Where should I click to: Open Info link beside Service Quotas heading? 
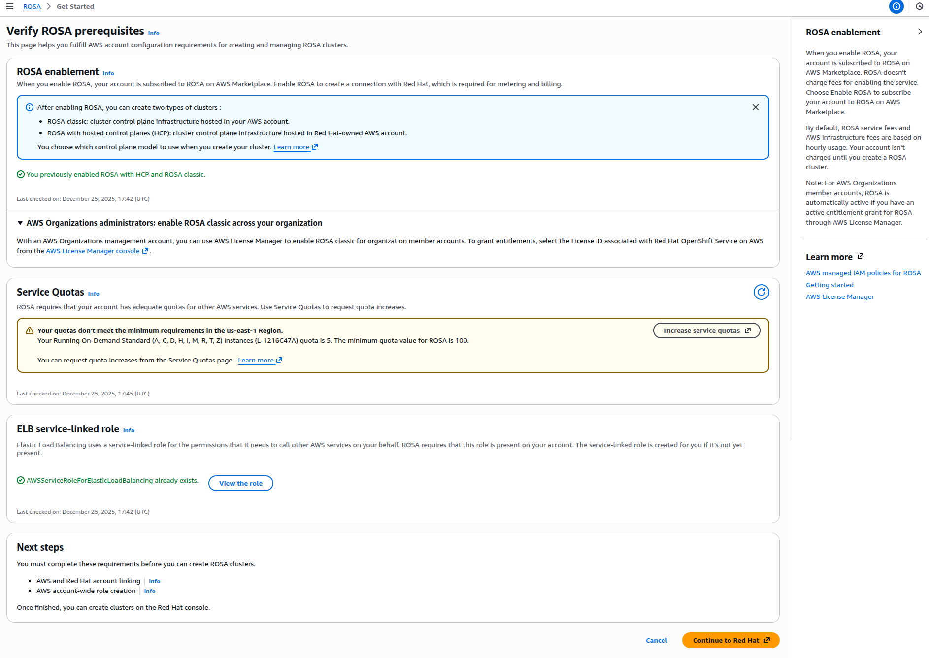(94, 294)
